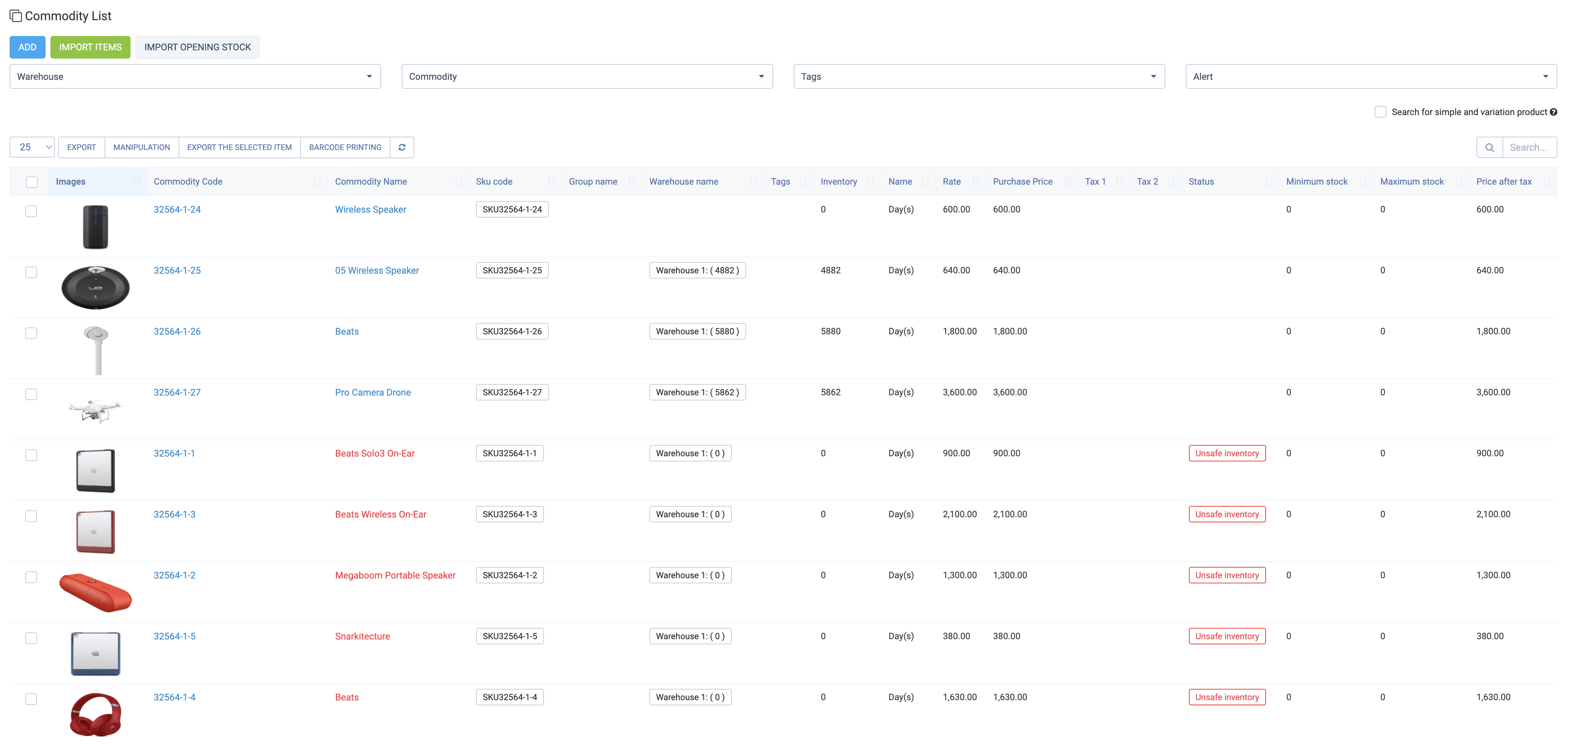Sort by Sku code column arrows
1569x744 pixels.
coord(551,182)
